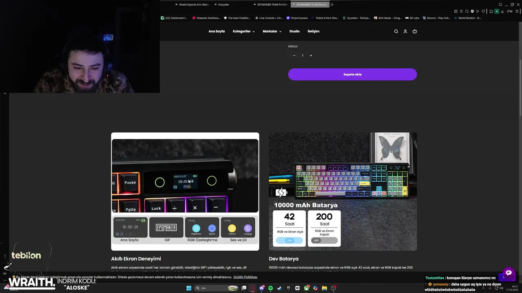Click the browser tab search magnifier icon
Image resolution: width=522 pixels, height=293 pixels.
tap(500, 4)
